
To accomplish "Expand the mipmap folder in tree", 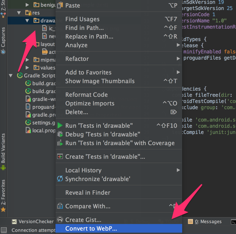I will pyautogui.click(x=27, y=60).
